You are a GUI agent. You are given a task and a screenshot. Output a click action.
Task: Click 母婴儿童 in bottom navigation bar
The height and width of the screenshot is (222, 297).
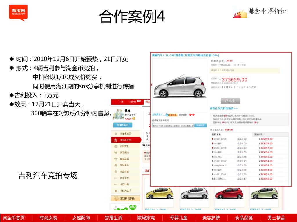pyautogui.click(x=179, y=218)
